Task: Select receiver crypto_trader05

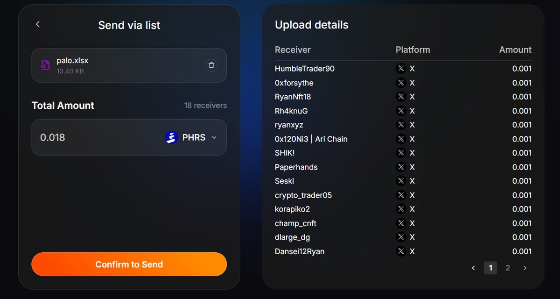Action: tap(303, 195)
